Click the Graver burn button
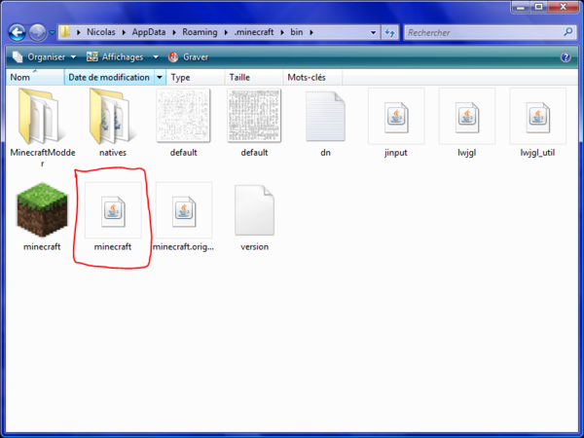 click(188, 57)
